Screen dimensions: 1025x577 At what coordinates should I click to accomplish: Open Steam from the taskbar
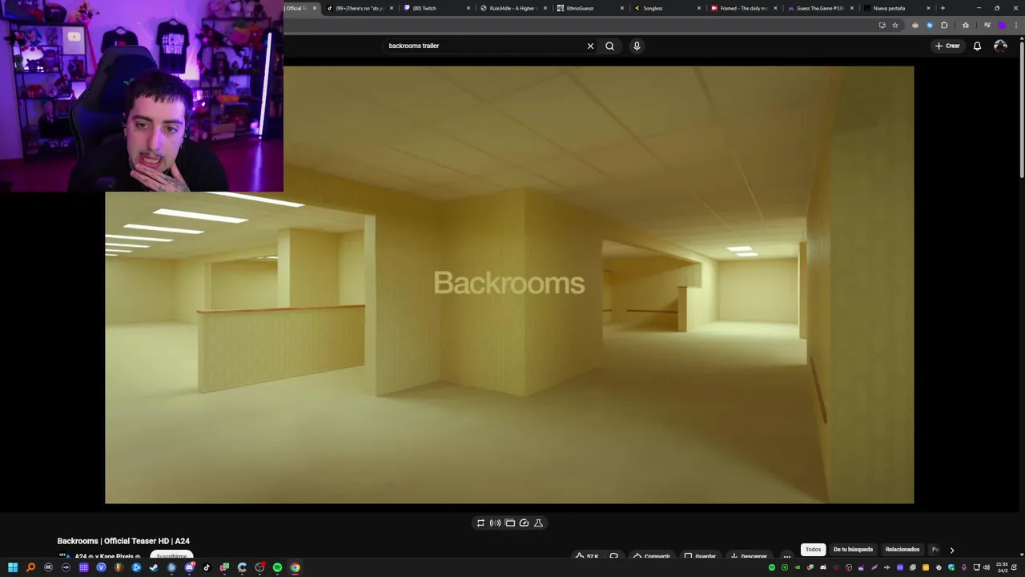pos(154,567)
